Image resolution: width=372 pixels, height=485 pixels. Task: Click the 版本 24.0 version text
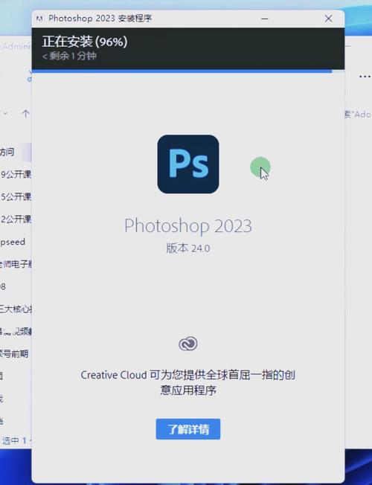pyautogui.click(x=187, y=248)
